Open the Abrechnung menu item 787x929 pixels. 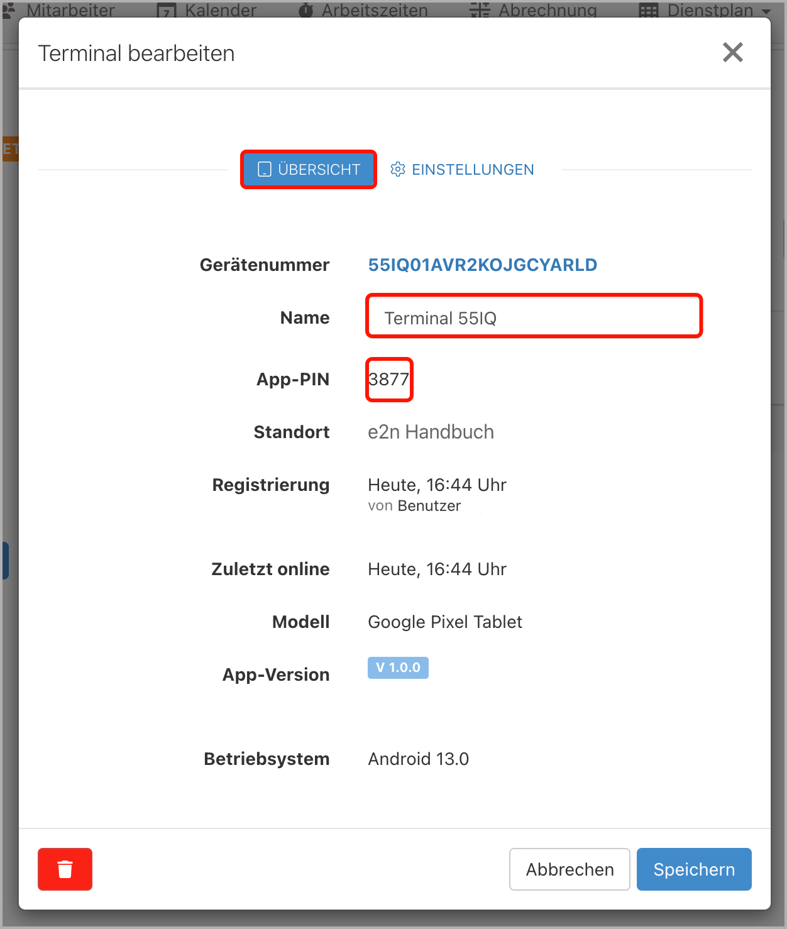click(549, 10)
